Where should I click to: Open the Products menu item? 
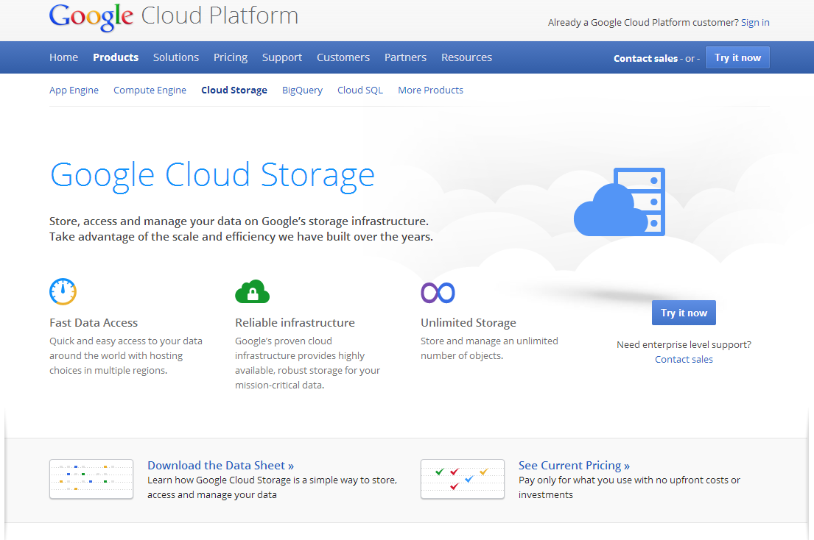pos(116,57)
